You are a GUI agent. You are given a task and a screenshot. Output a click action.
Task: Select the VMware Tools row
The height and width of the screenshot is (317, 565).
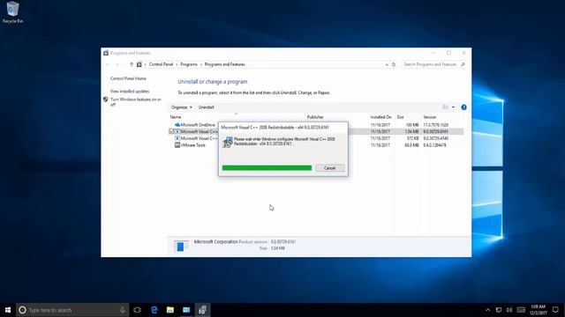click(316, 144)
